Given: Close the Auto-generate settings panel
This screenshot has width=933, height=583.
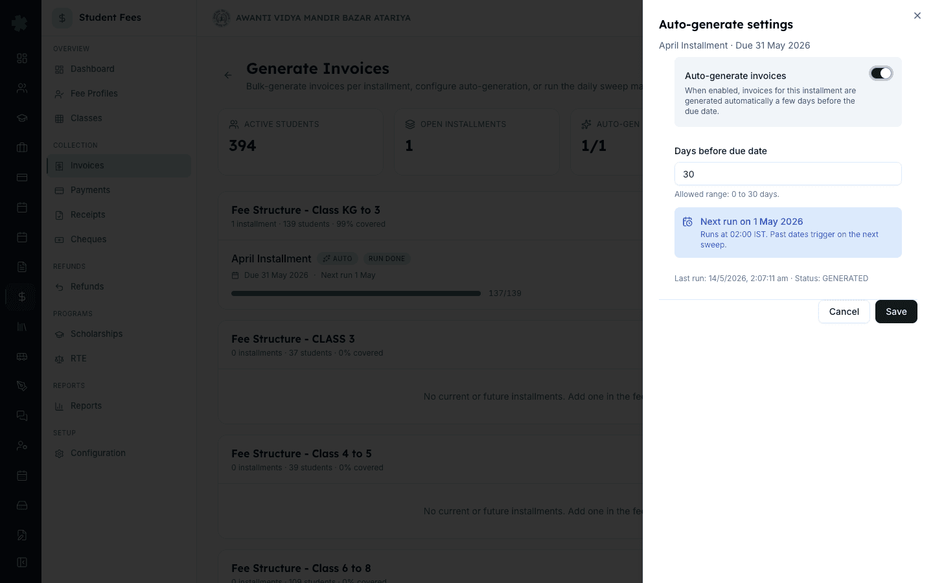Looking at the screenshot, I should (x=917, y=16).
